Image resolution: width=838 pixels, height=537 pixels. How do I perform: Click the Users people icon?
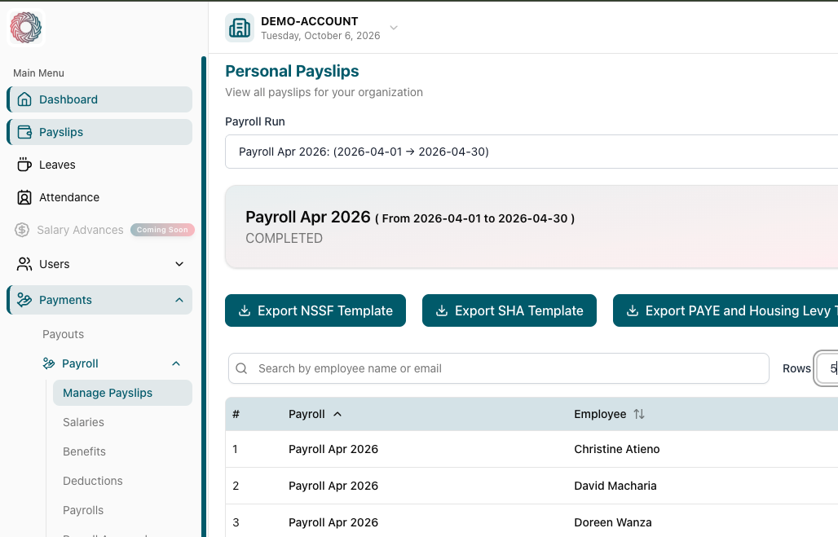[x=24, y=264]
